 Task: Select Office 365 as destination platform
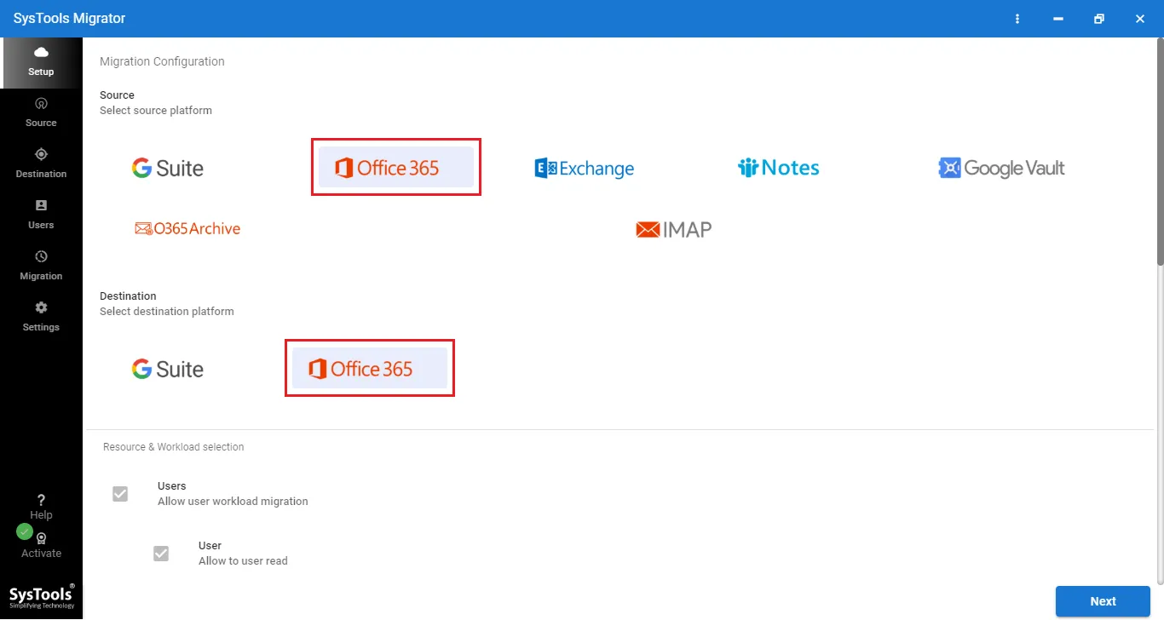coord(370,368)
